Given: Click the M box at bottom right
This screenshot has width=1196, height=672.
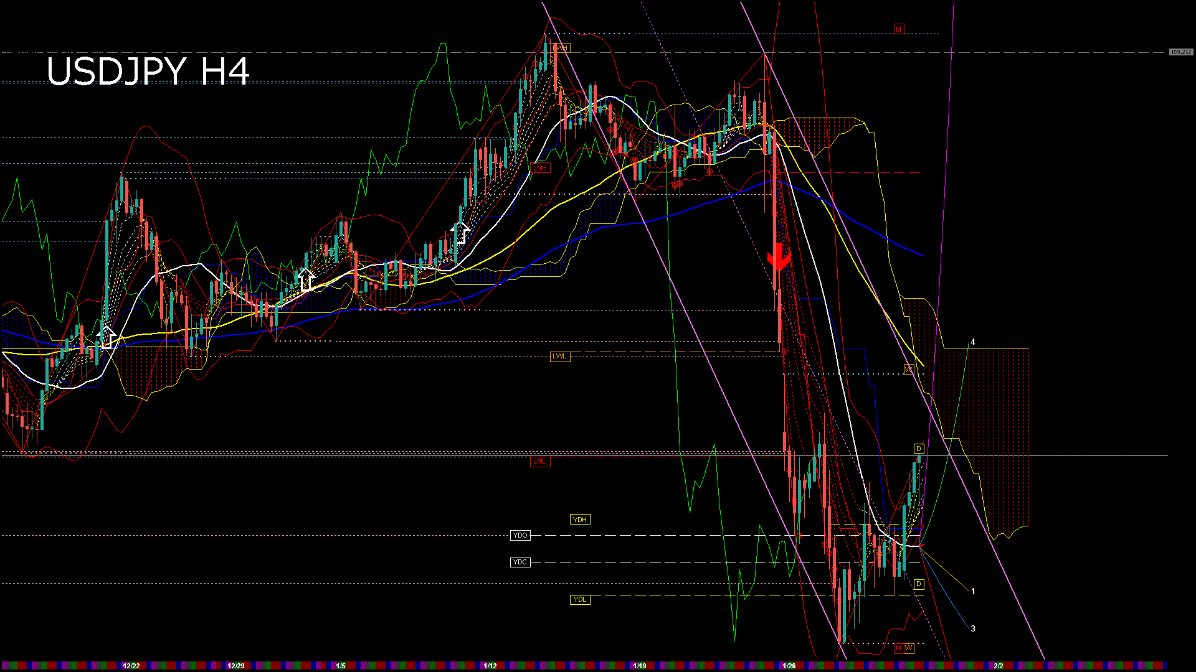Looking at the screenshot, I should click(899, 648).
